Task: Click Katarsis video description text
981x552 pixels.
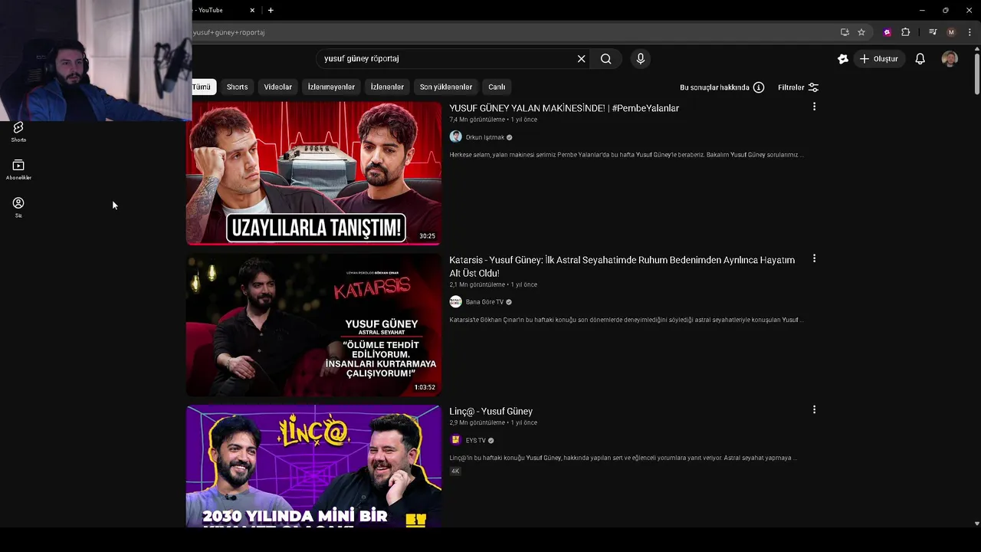Action: point(626,320)
